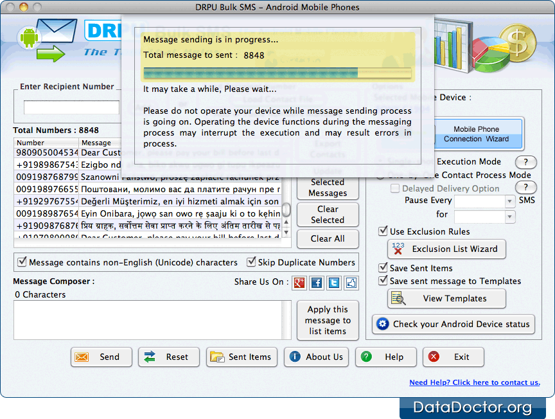Click the Send button
The image size is (555, 419).
tap(101, 357)
